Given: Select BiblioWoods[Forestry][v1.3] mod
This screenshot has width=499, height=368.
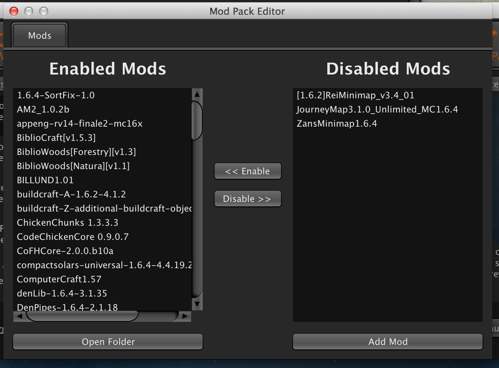Looking at the screenshot, I should pos(103,152).
